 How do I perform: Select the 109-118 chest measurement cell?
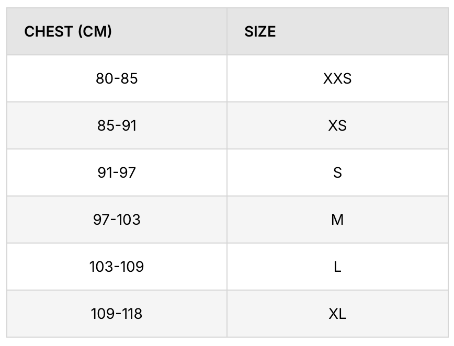[117, 314]
